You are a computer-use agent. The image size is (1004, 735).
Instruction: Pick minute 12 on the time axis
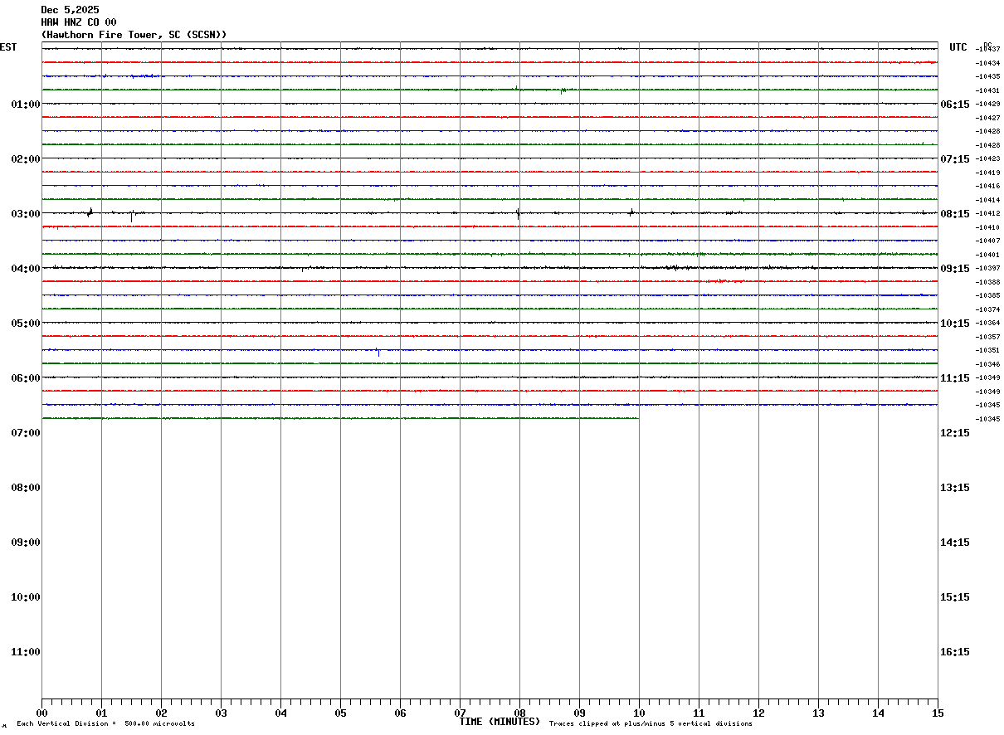758,713
